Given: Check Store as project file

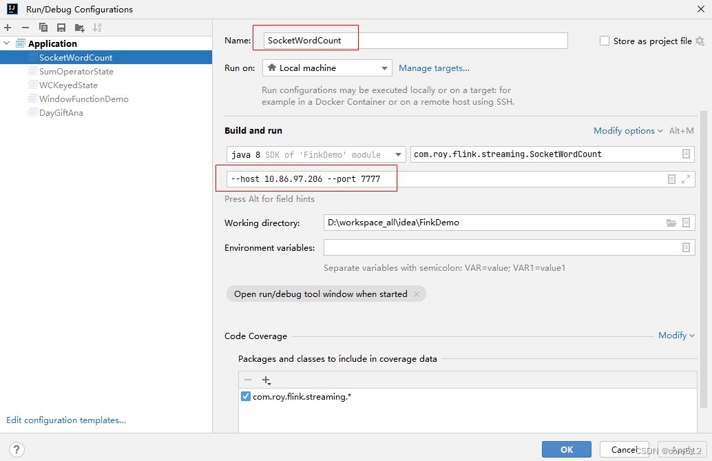Looking at the screenshot, I should [604, 41].
